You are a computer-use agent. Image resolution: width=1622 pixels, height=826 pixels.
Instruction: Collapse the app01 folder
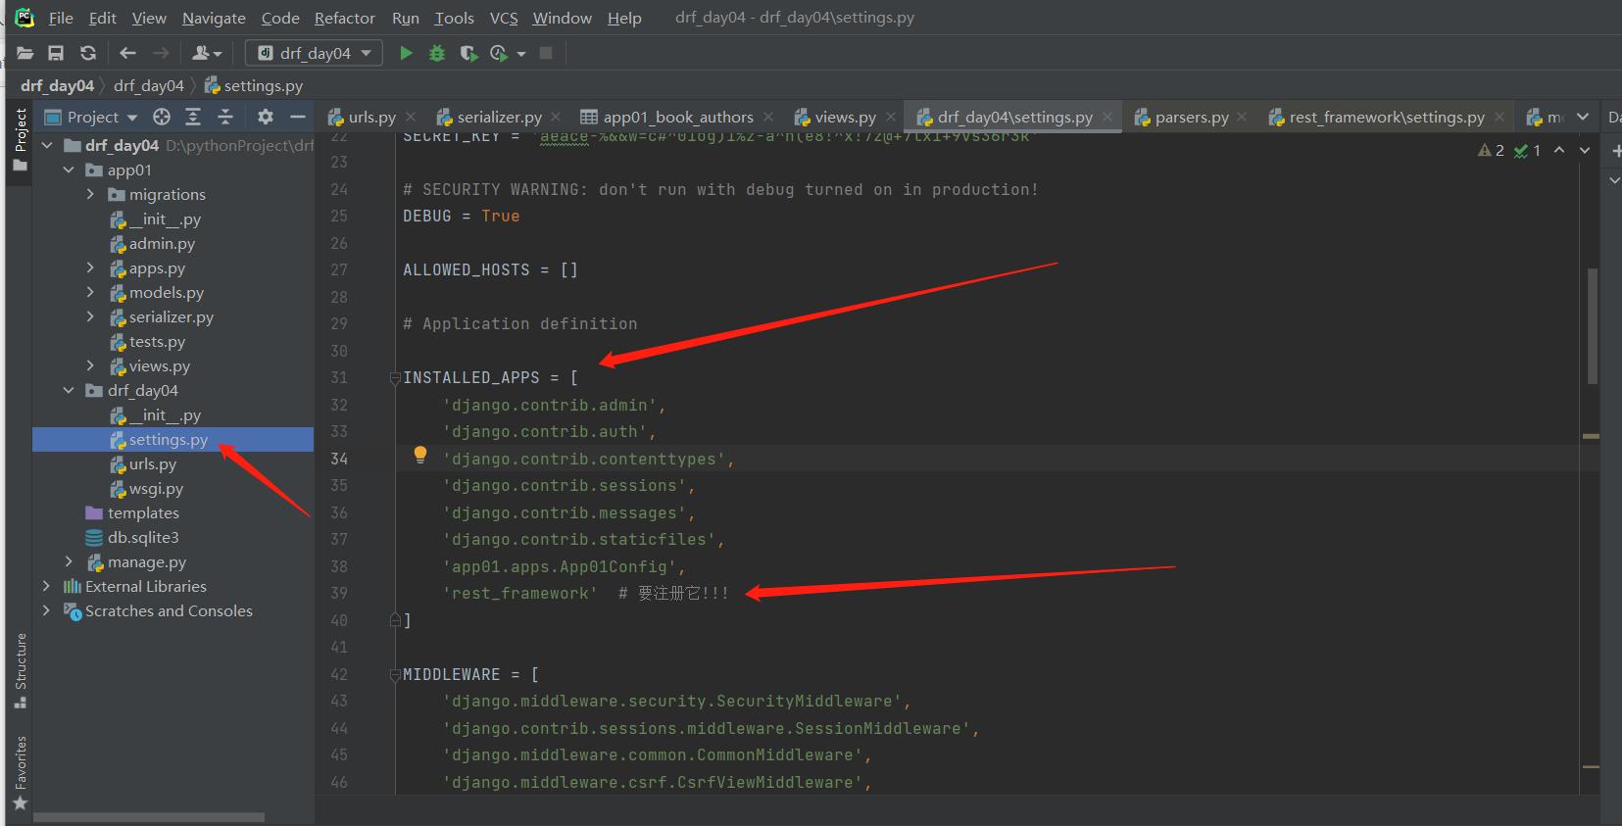(69, 170)
